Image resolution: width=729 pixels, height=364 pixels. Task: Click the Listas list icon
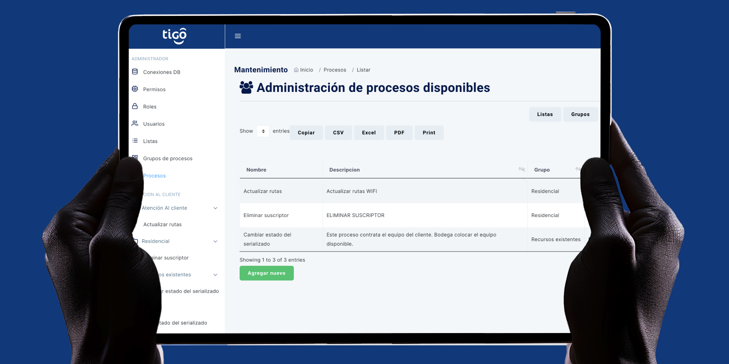(135, 141)
